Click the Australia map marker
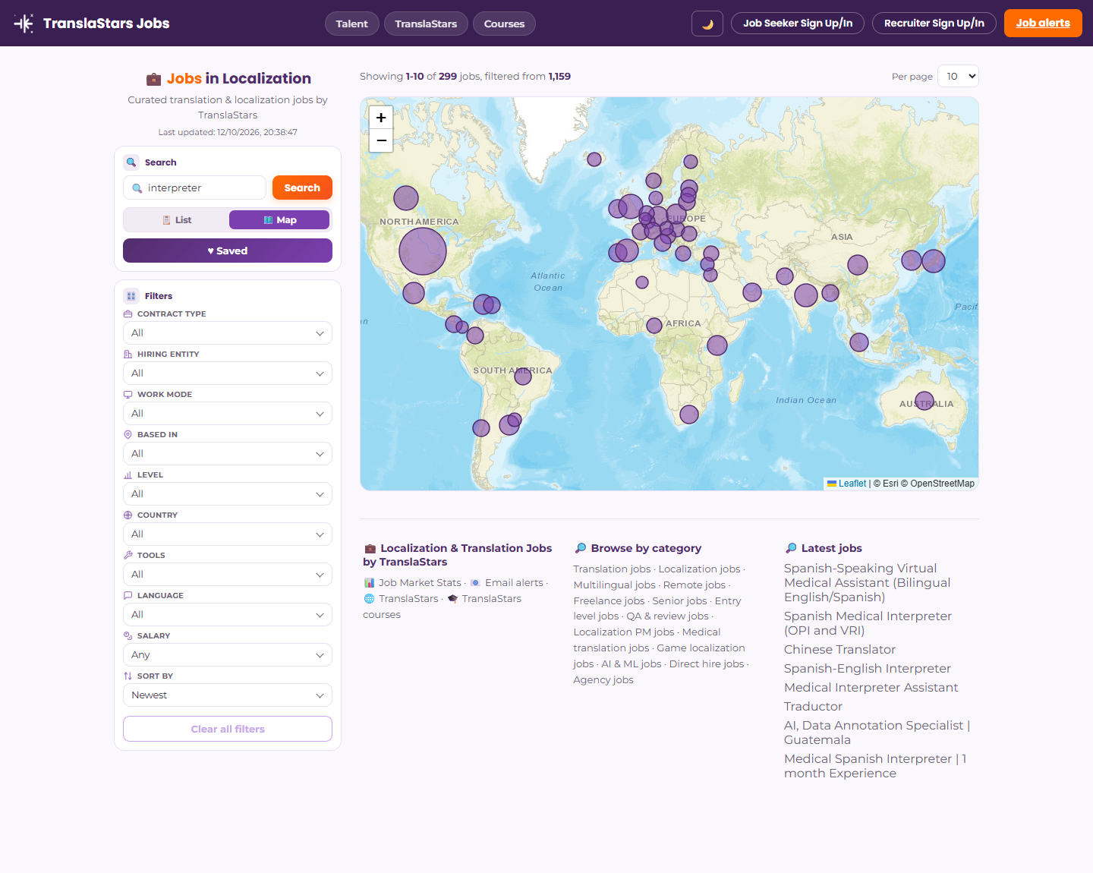This screenshot has width=1093, height=873. 924,401
